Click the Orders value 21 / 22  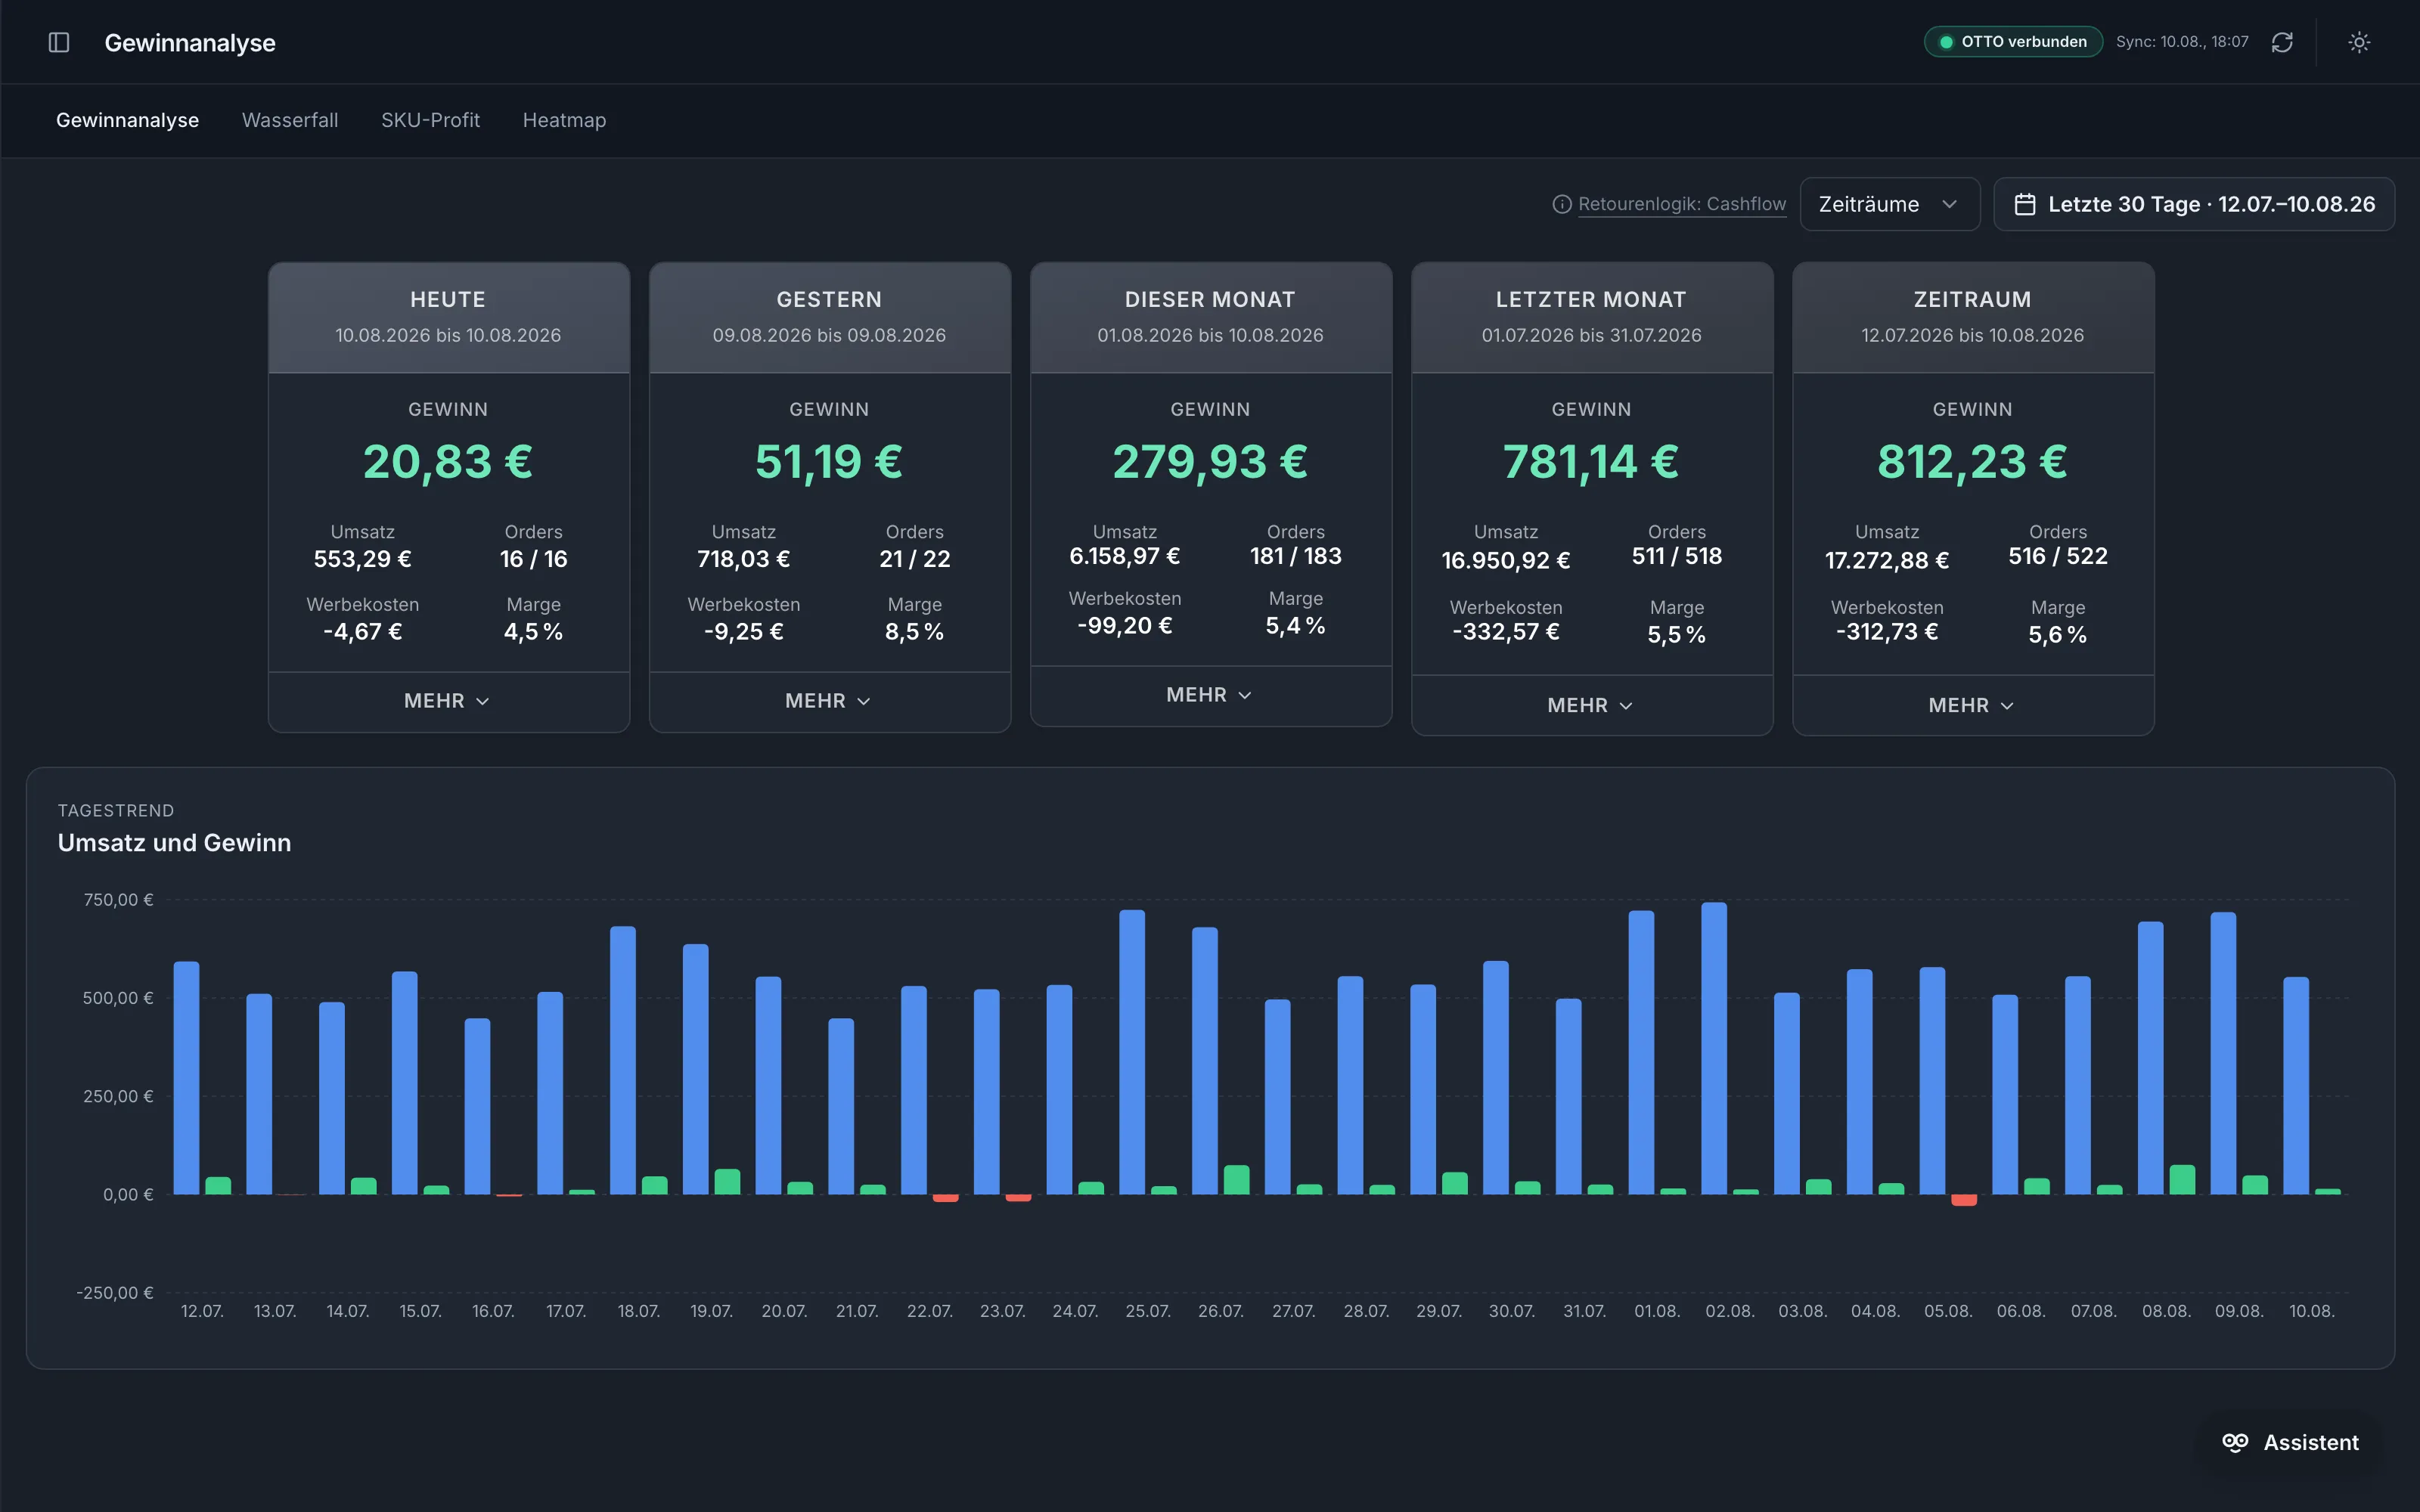point(915,559)
